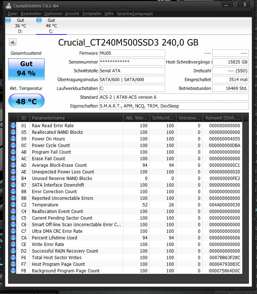Viewport: 257px width, 294px height.
Task: Click the previous disk arrow button
Action: tap(12, 43)
